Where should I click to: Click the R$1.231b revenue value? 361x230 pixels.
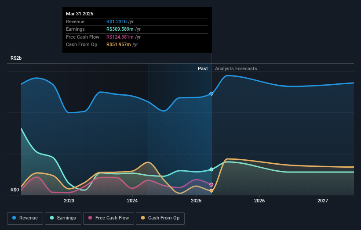pyautogui.click(x=117, y=22)
